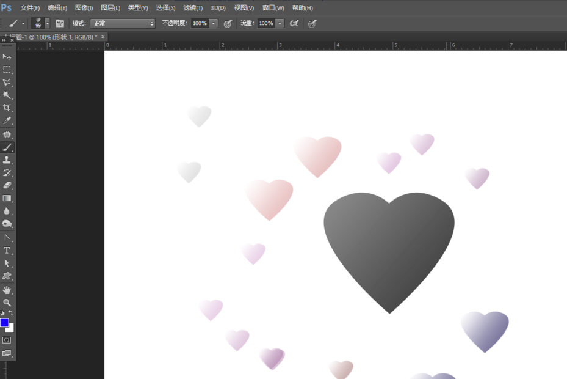
Task: Open the 选择(S) menu
Action: (x=165, y=7)
